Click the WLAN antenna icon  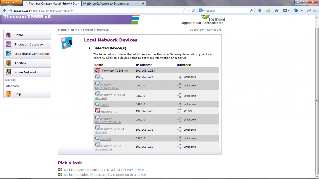tap(179, 111)
